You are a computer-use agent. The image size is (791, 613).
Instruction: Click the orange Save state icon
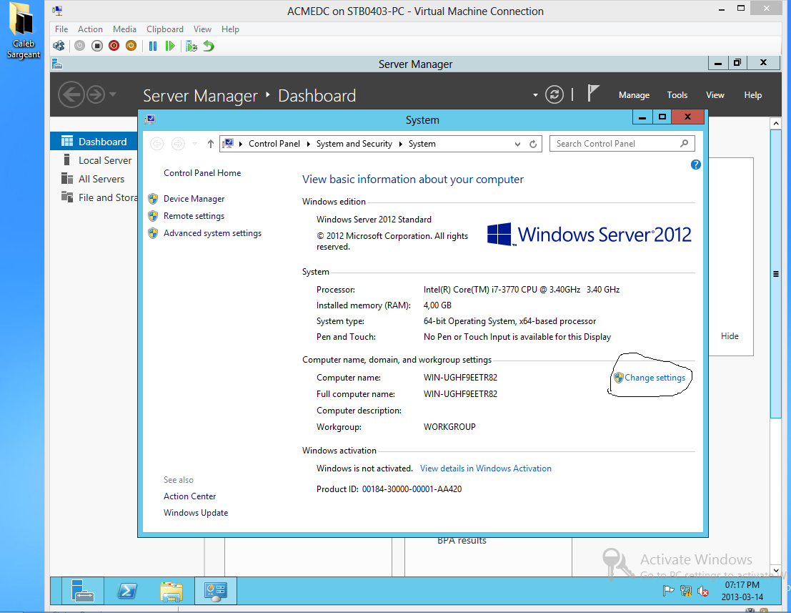(x=131, y=46)
